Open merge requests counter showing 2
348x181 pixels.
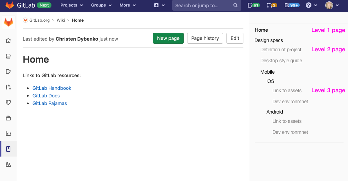272,5
